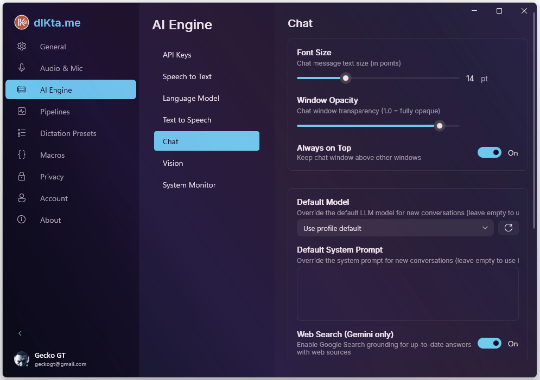Click the Web Search (Gemini only) heading
Screen dimensions: 540x380
coord(345,334)
